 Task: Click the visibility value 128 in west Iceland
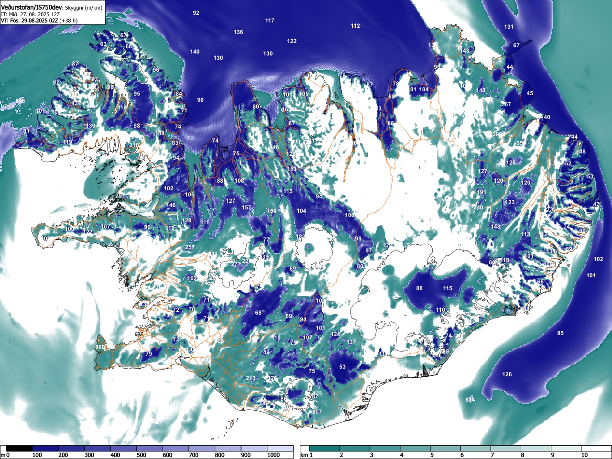pos(186,220)
